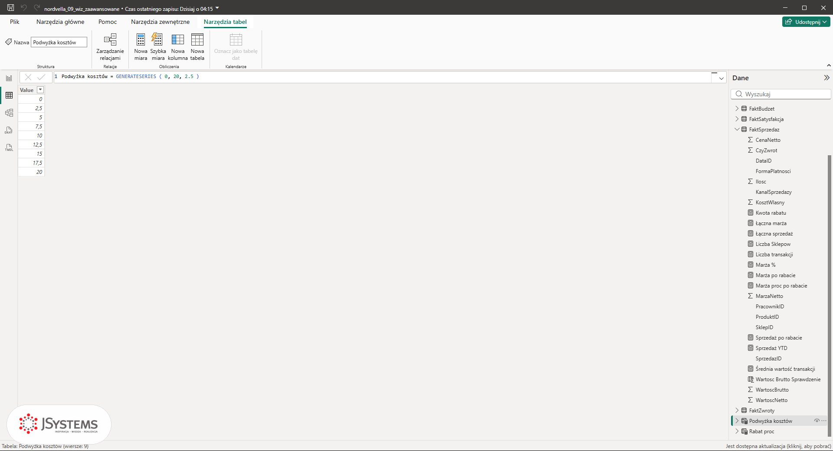833x451 pixels.
Task: Create a Szybka miara
Action: click(x=158, y=47)
